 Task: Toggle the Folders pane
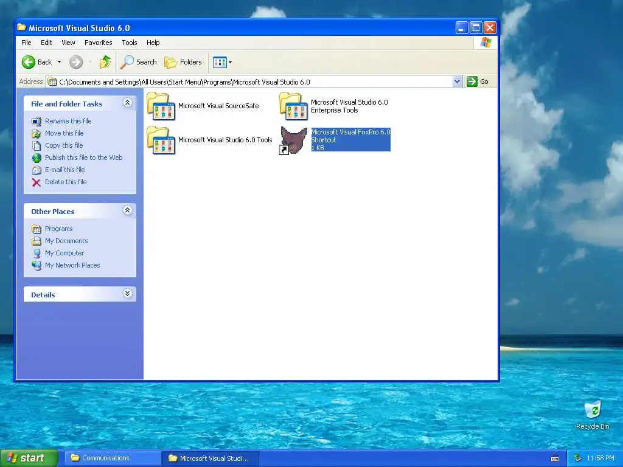point(183,62)
